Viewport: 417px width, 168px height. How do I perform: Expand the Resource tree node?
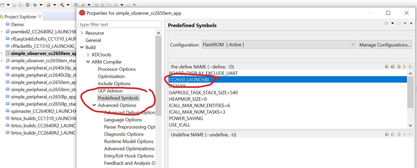(82, 33)
